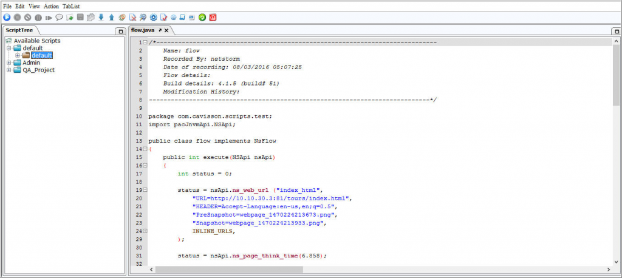
Task: Collapse the top-level default project node
Action: pos(9,48)
